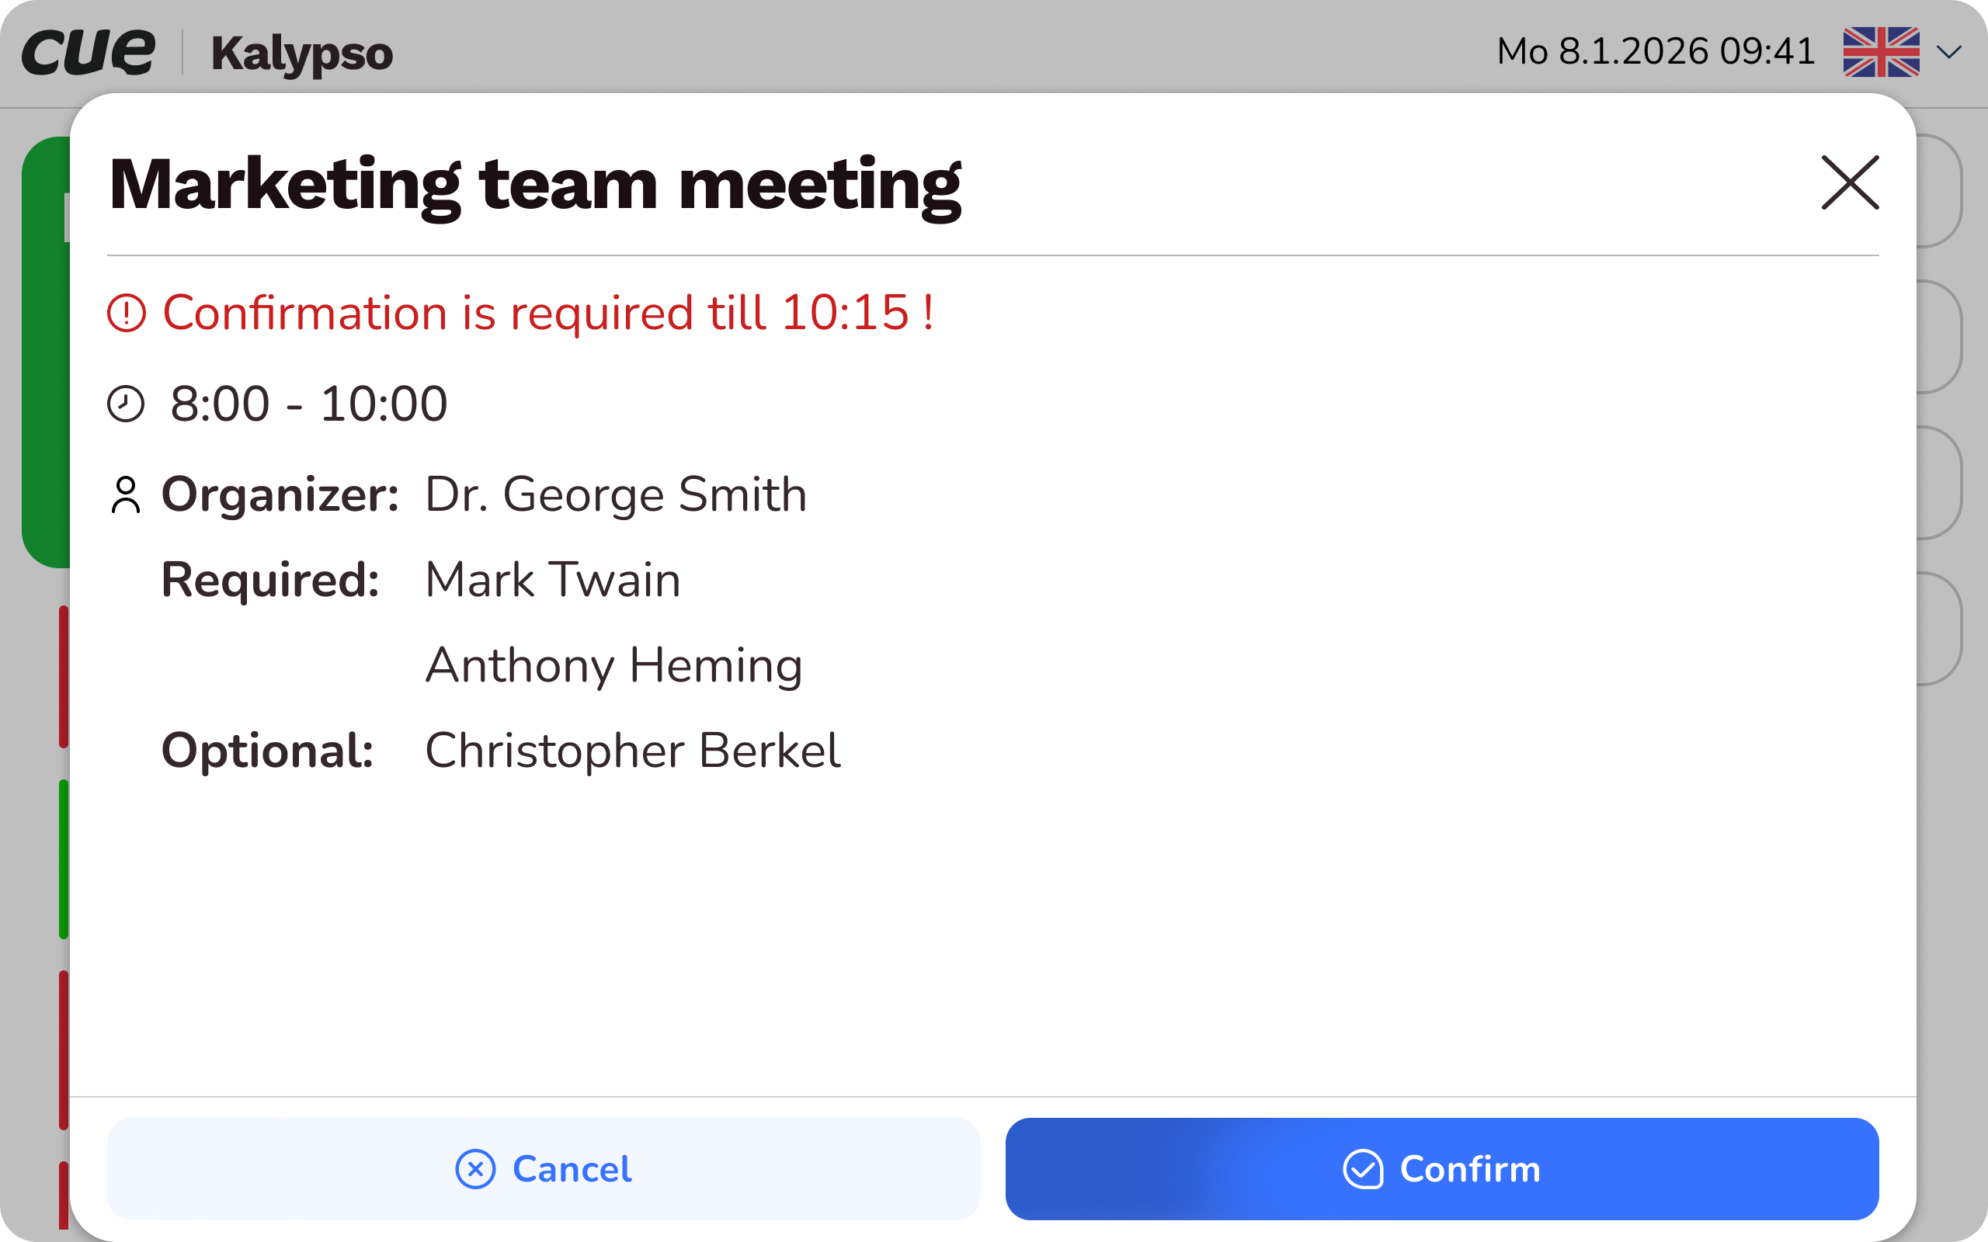Click the red warning exclamation icon
1988x1242 pixels.
pos(127,313)
